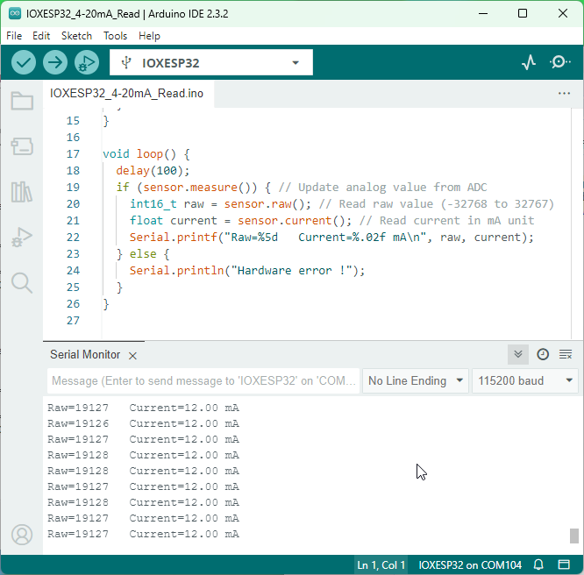
Task: Open the Search sidebar magnifier icon
Action: tap(22, 283)
